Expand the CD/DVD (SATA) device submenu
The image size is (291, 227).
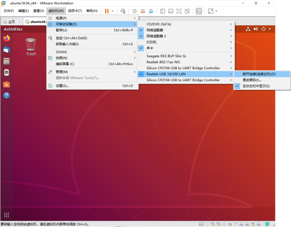[186, 24]
